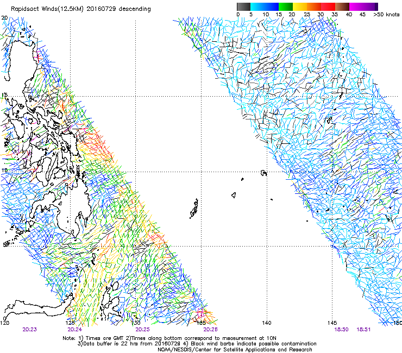402x353 pixels.
Task: Click the gray 0-5 knots color swatch
Action: coord(243,7)
